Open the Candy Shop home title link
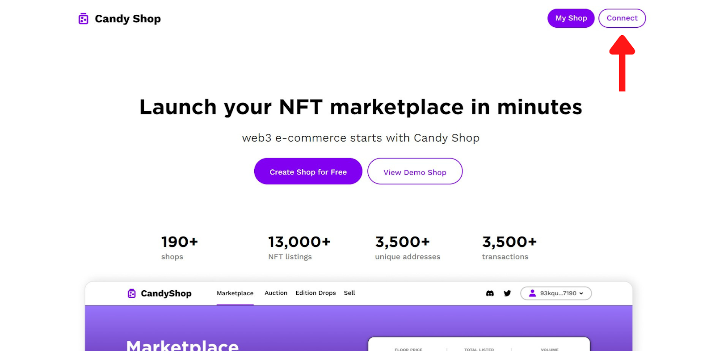715x351 pixels. click(128, 19)
